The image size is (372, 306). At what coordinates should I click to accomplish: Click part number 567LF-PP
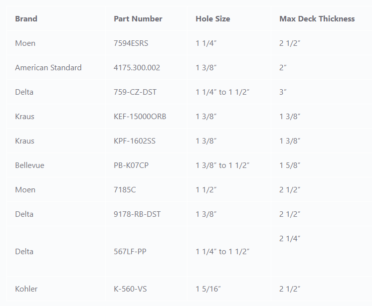pos(130,252)
